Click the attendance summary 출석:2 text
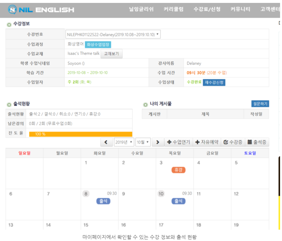The image size is (282, 241). click(65, 114)
